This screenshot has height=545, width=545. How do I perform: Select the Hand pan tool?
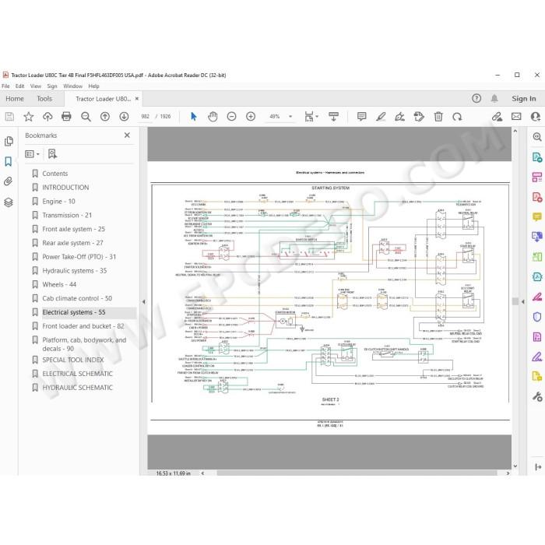(213, 117)
